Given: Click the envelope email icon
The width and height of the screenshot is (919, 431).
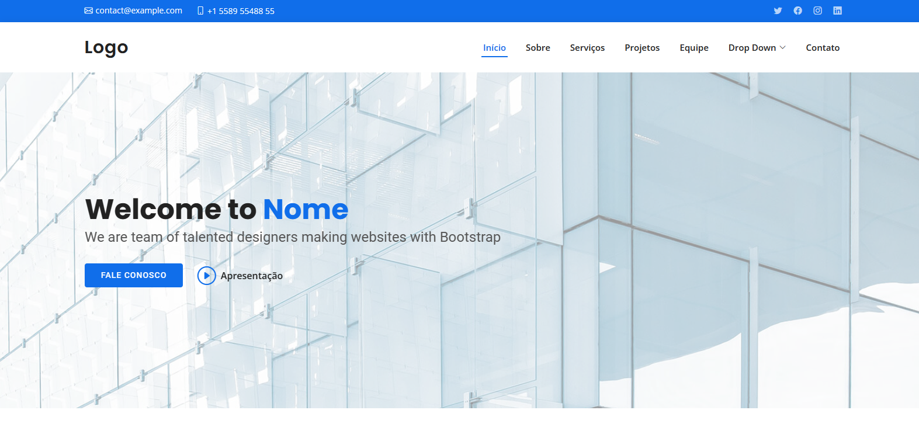Looking at the screenshot, I should (x=88, y=11).
